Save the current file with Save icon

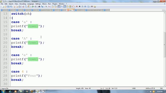8,6
